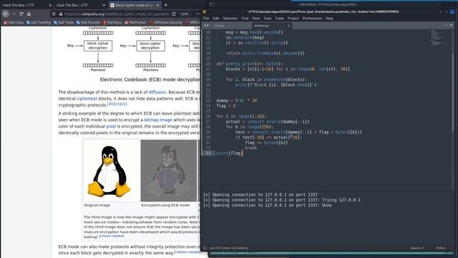458x258 pixels.
Task: Open the Find menu
Action: pyautogui.click(x=245, y=19)
